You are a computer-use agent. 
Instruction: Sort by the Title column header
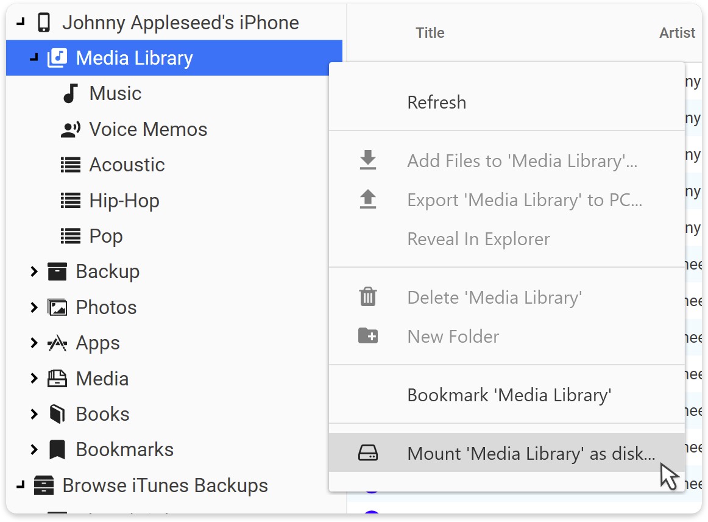click(x=430, y=33)
